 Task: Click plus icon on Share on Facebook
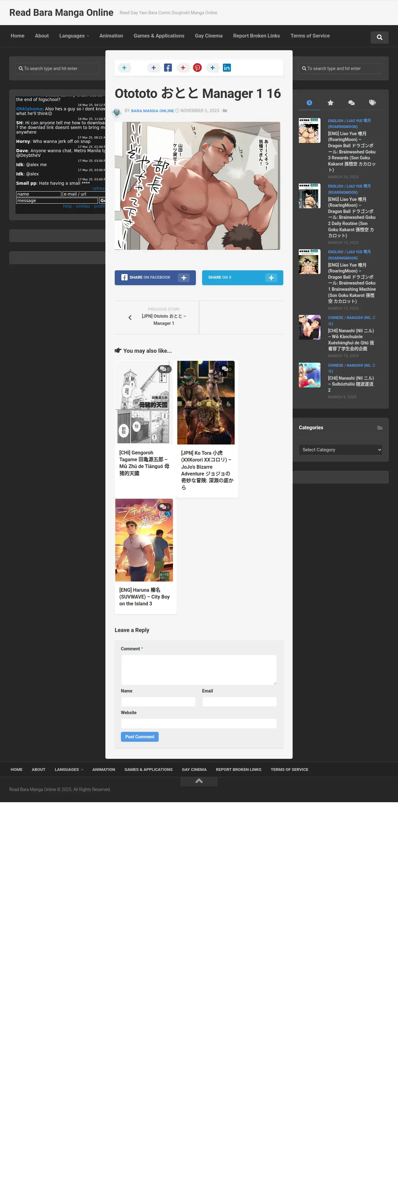(x=184, y=278)
